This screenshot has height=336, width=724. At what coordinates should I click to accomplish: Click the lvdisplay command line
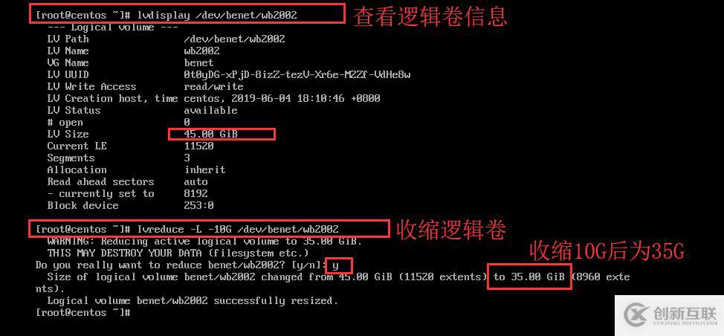167,15
